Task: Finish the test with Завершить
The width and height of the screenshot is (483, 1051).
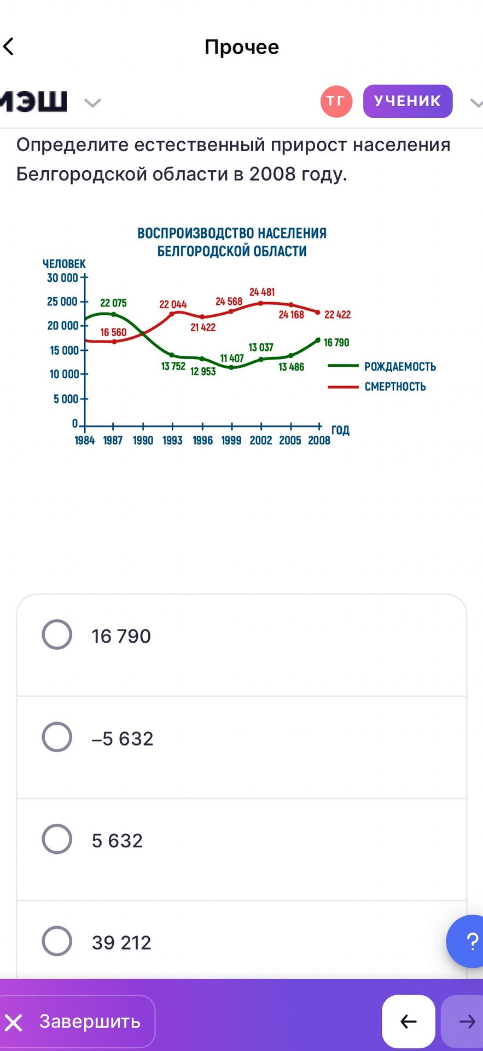Action: coord(77,1021)
